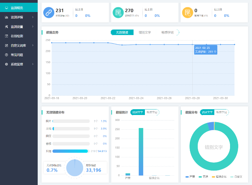Click the tall 普通 bar in 数据统计 chart

[x=141, y=151]
